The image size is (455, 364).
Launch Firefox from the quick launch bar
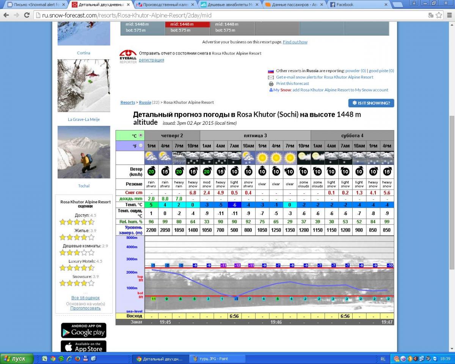pyautogui.click(x=77, y=359)
